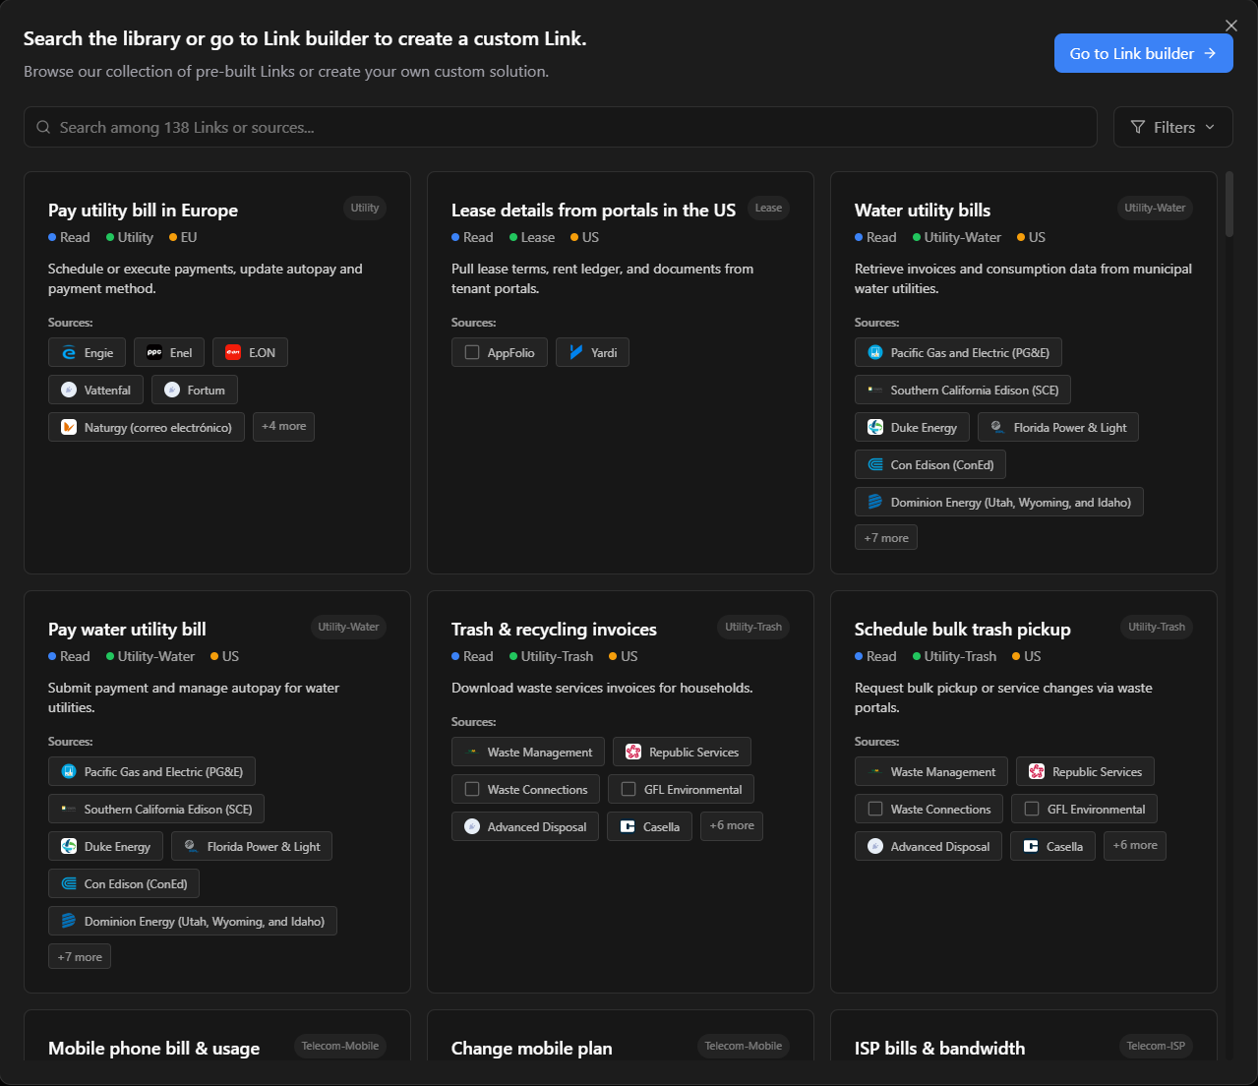Click Utility-Trash badge on Trash & recycling invoices

753,627
